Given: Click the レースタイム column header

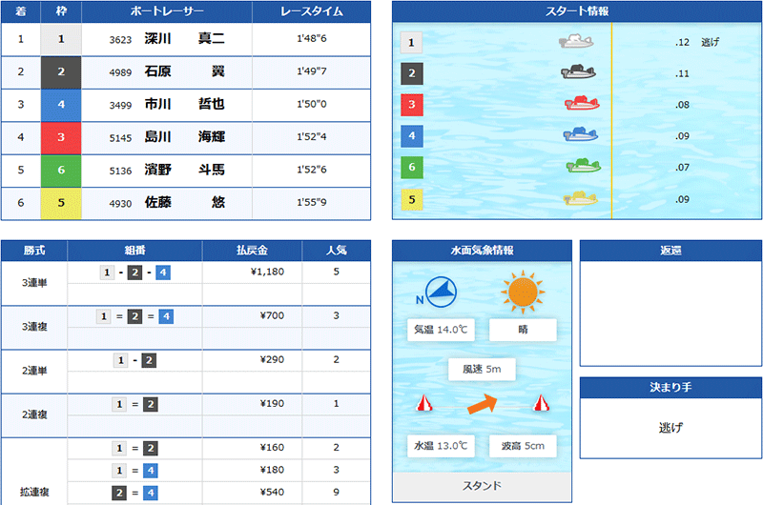Looking at the screenshot, I should tap(312, 11).
